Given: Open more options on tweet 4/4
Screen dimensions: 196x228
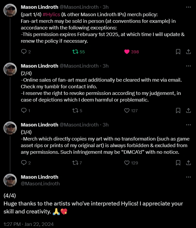Looking at the screenshot, I should pyautogui.click(x=189, y=177).
